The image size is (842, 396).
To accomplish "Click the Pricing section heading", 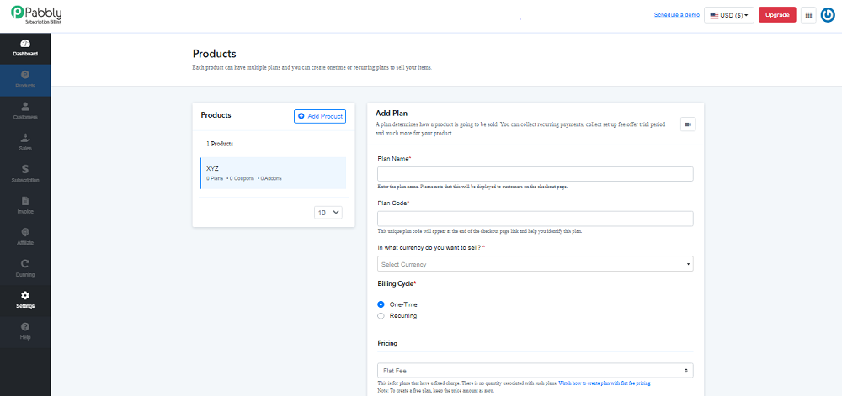I will coord(387,342).
